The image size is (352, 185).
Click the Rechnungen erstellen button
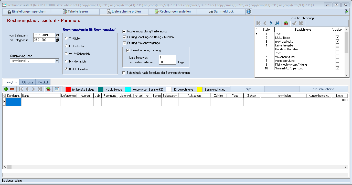pyautogui.click(x=173, y=11)
